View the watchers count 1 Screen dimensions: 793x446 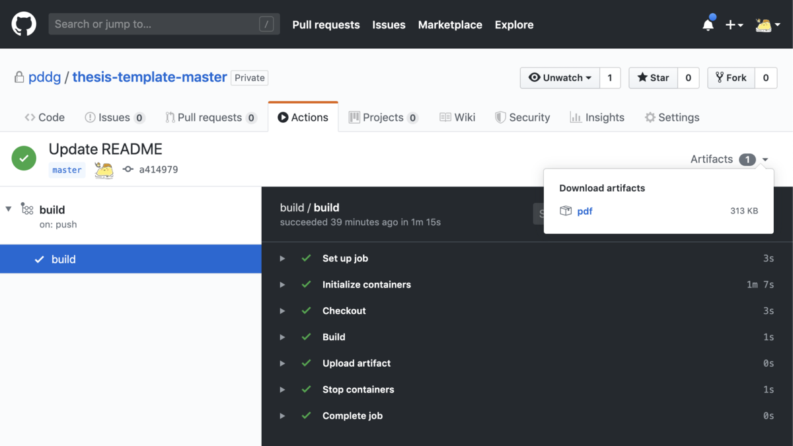coord(610,78)
